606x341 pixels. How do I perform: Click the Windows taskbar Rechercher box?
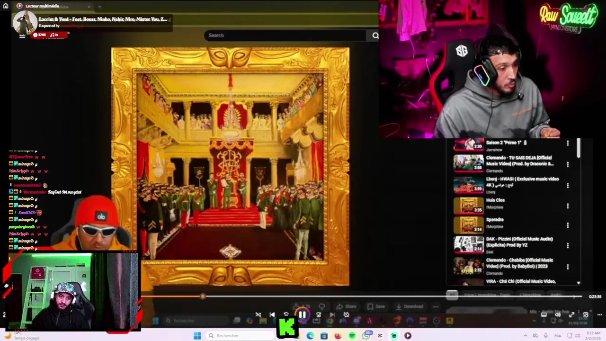[240, 336]
